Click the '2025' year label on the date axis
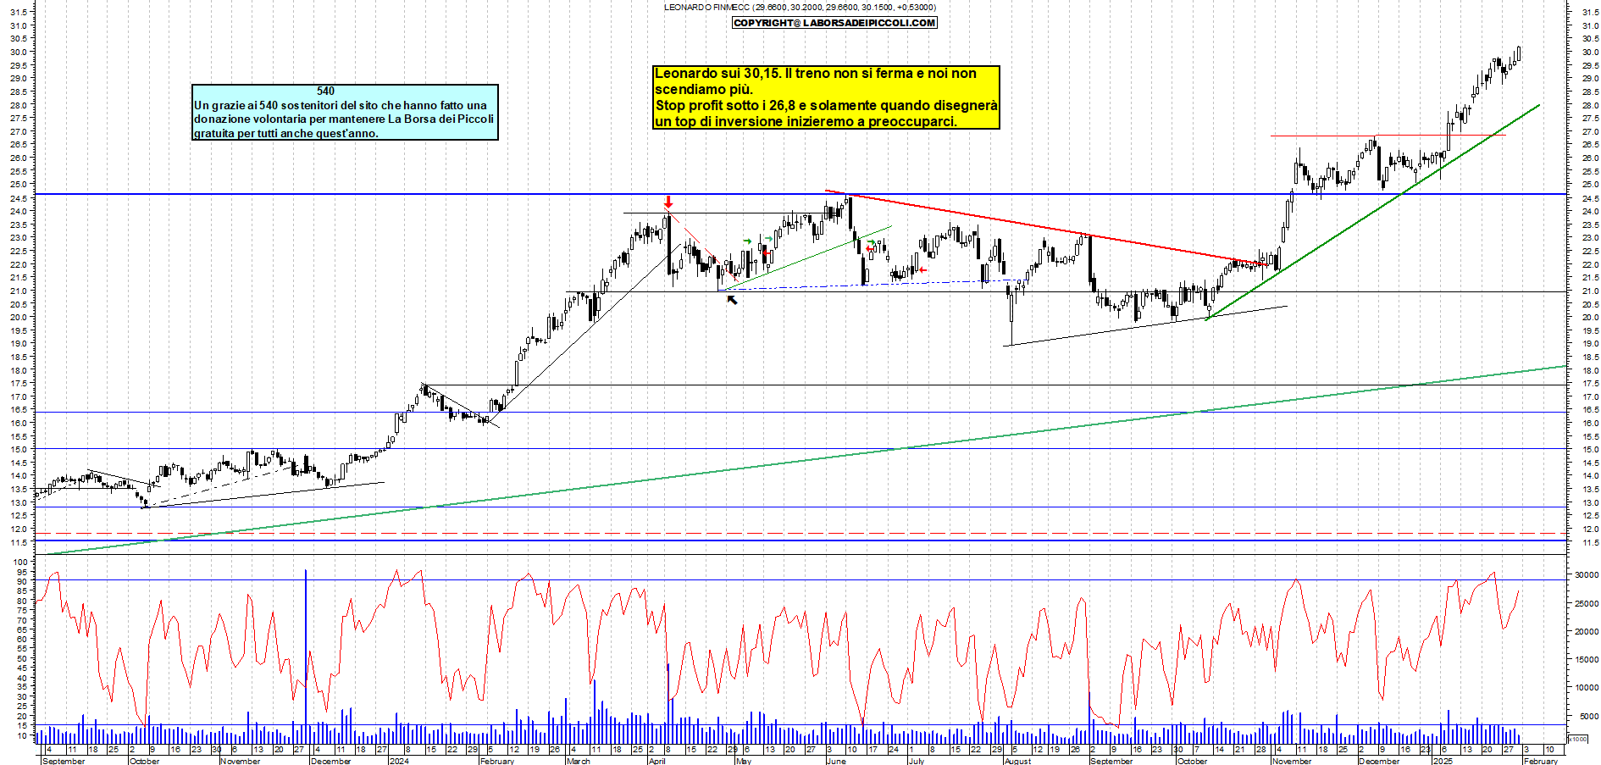 pos(1442,761)
